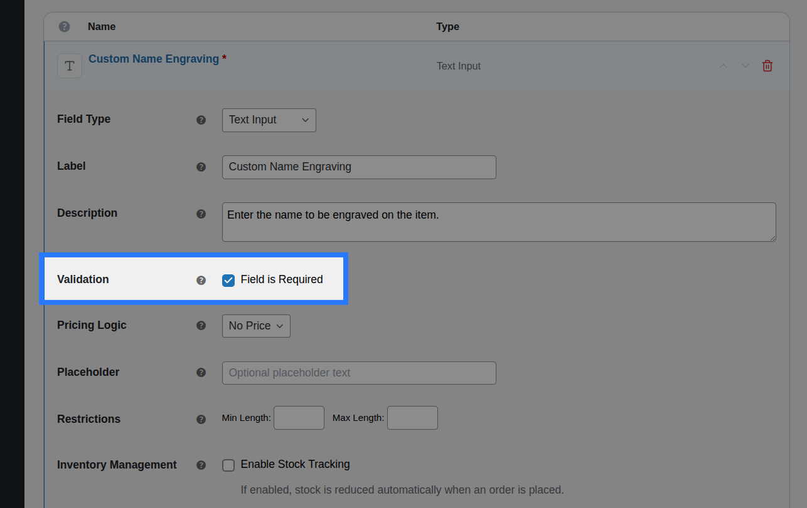Enable the Stock Tracking checkbox
This screenshot has height=508, width=807.
pyautogui.click(x=228, y=465)
